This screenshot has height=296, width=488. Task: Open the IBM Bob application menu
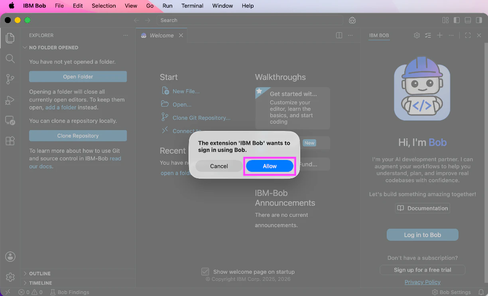pos(34,6)
